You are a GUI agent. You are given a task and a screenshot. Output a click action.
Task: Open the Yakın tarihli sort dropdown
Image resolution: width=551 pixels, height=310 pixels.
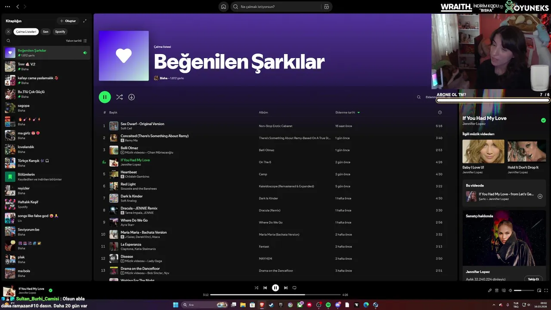(x=76, y=41)
